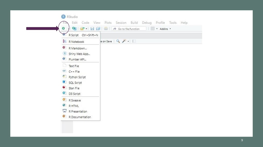Click the compile report notebook icon

134,41
